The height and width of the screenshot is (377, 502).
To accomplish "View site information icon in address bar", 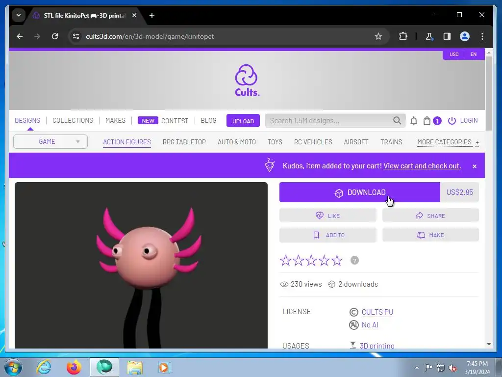I will [x=76, y=36].
